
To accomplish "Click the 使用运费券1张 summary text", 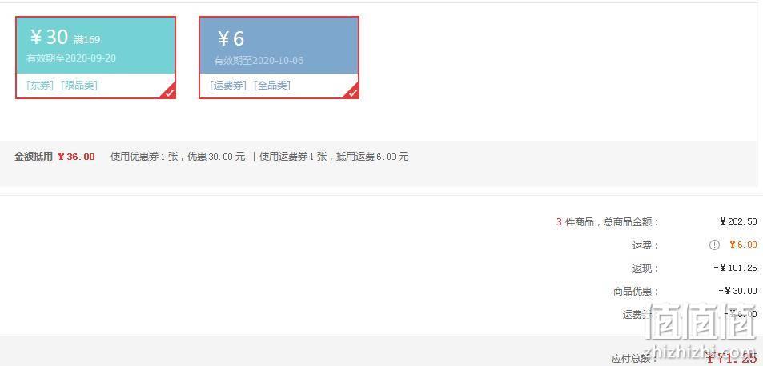I will (x=293, y=157).
